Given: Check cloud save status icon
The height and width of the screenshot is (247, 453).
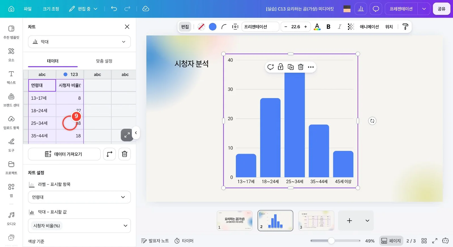Looking at the screenshot, I should 146,9.
